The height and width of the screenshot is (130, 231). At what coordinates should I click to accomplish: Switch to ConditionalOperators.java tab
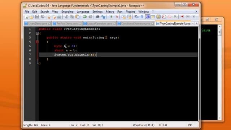(x=136, y=23)
